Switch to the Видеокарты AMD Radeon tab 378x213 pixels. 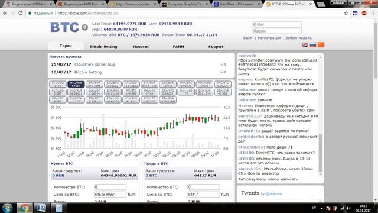coord(82,4)
